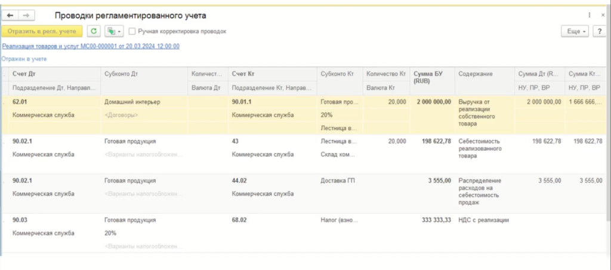This screenshot has height=270, width=611.
Task: Enable Ручная корректировка проводок checkbox
Action: (x=132, y=31)
